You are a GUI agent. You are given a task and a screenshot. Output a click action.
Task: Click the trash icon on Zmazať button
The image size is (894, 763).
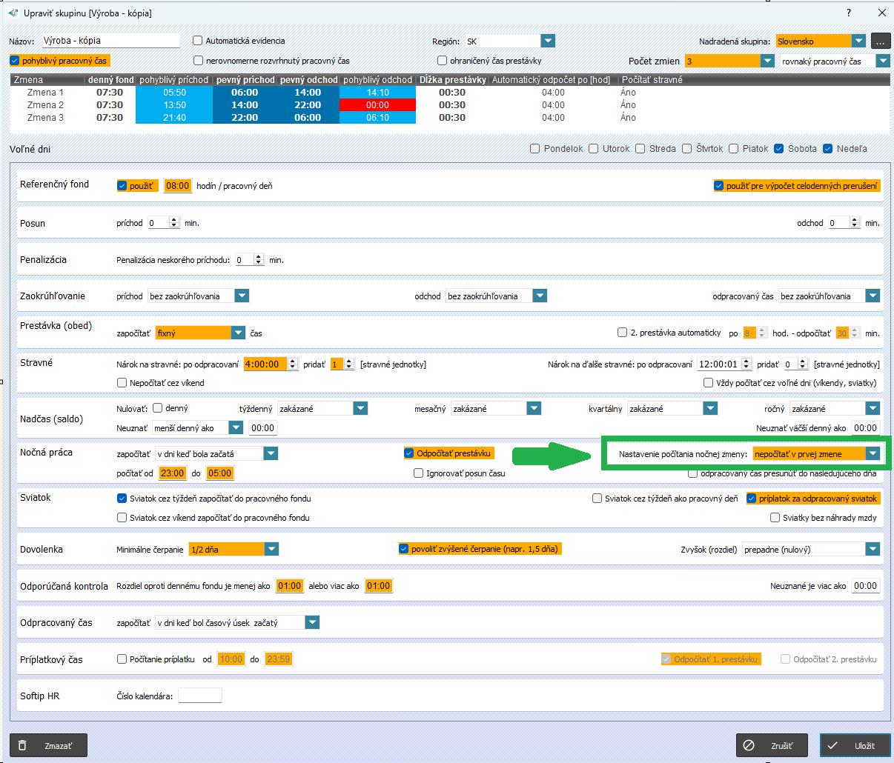click(x=23, y=745)
